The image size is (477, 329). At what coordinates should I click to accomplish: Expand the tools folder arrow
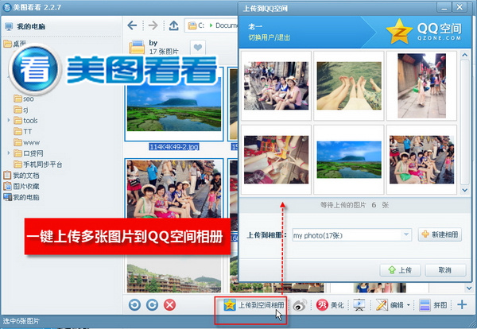pos(9,120)
